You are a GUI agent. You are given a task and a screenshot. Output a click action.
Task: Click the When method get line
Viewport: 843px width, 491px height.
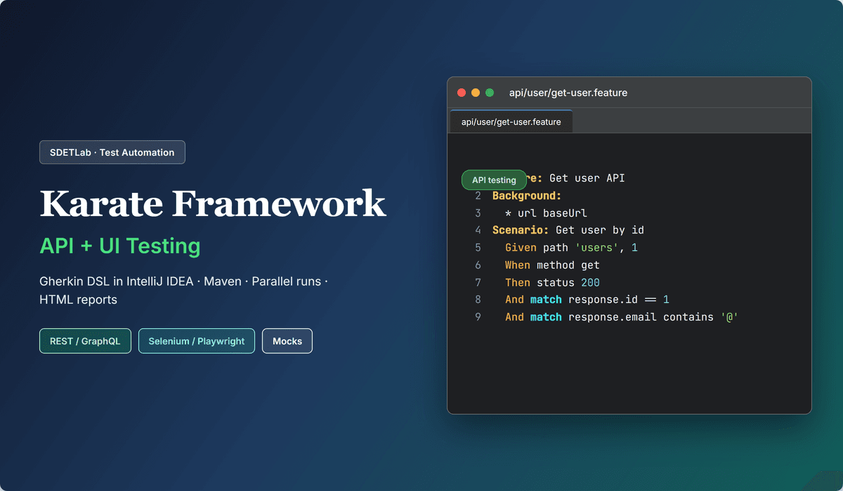point(552,265)
